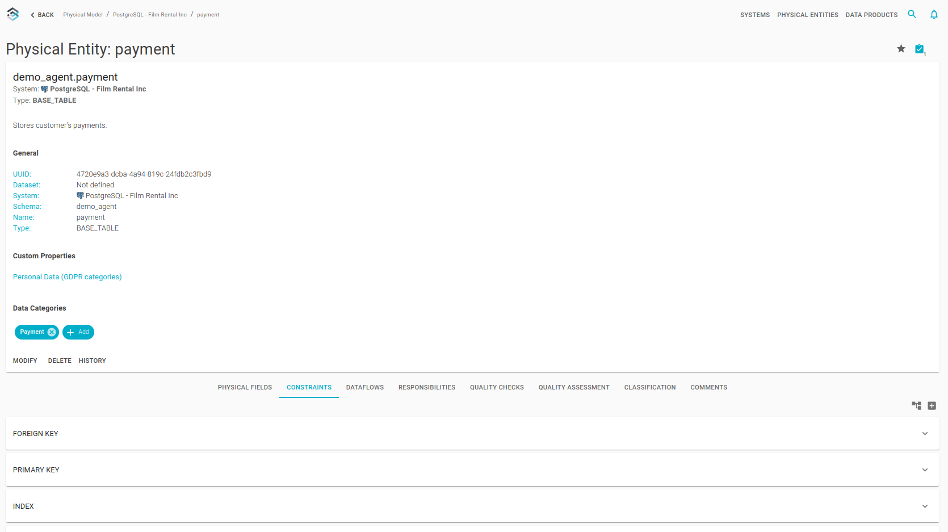Navigate to SYSTEMS menu
Screen dimensions: 948x532
[755, 15]
